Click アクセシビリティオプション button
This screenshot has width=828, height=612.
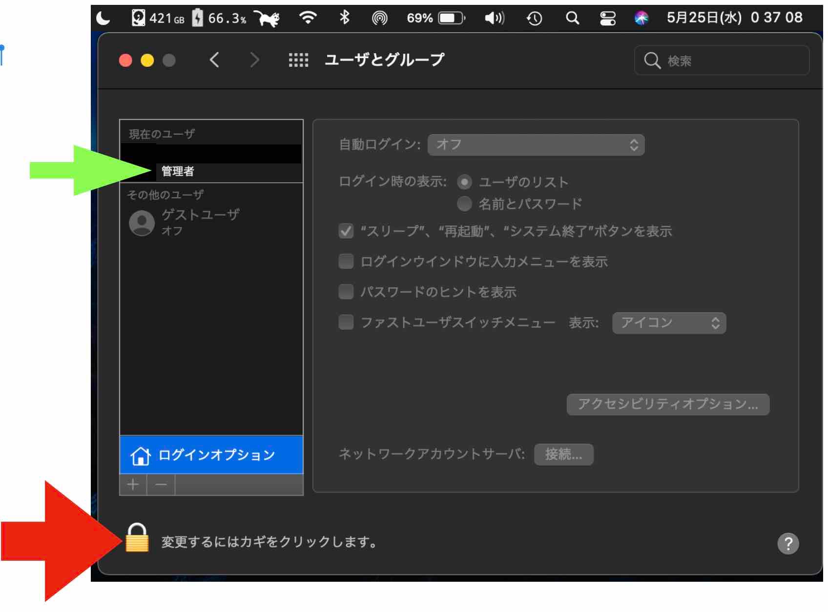coord(668,404)
